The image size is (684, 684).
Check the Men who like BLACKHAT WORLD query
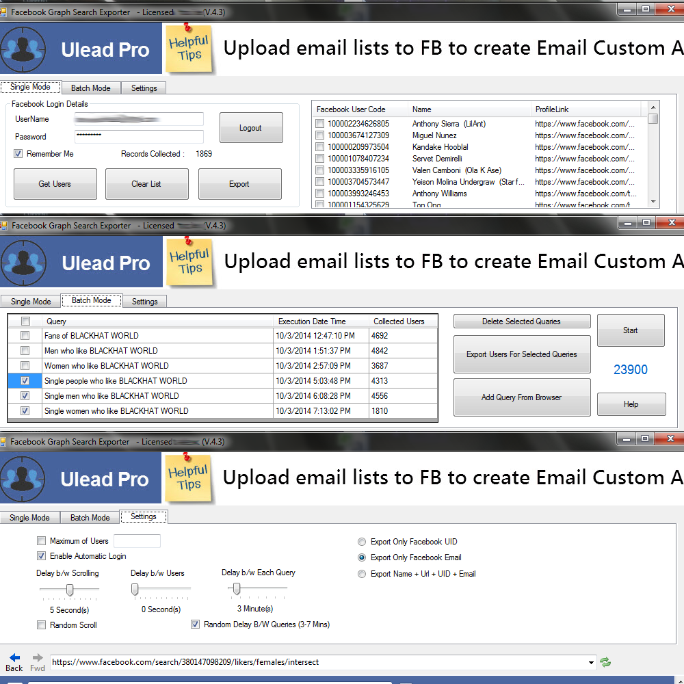tap(25, 351)
